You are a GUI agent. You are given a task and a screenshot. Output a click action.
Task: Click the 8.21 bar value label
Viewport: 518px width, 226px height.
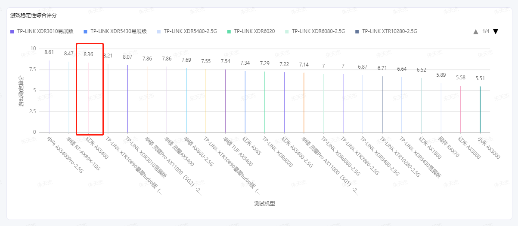[108, 56]
